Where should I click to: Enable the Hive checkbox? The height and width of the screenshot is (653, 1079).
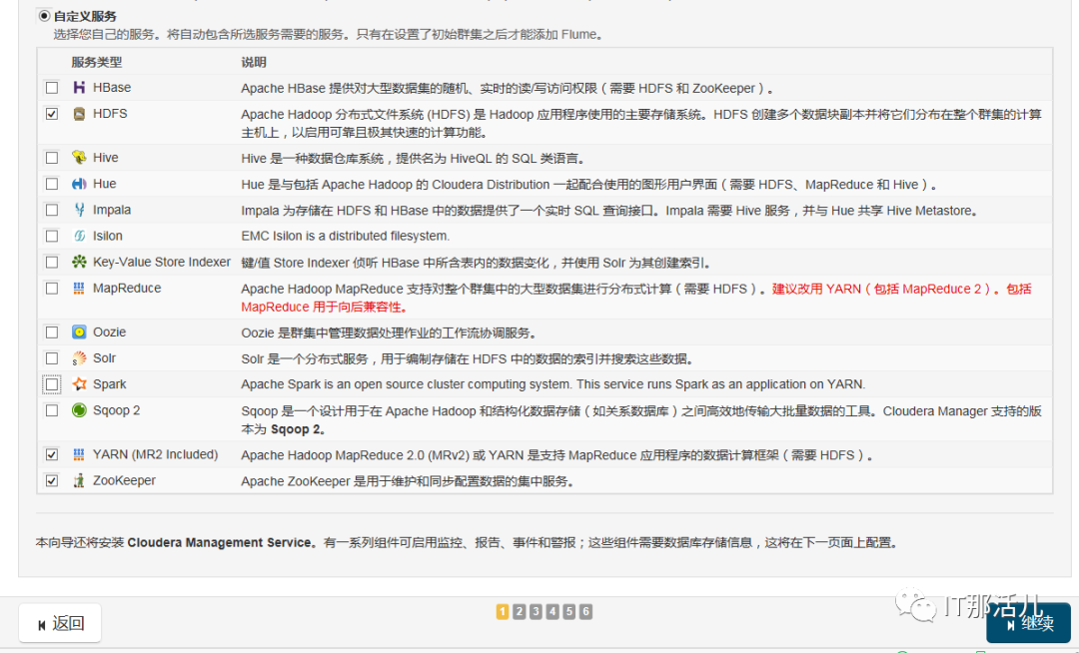click(x=52, y=158)
